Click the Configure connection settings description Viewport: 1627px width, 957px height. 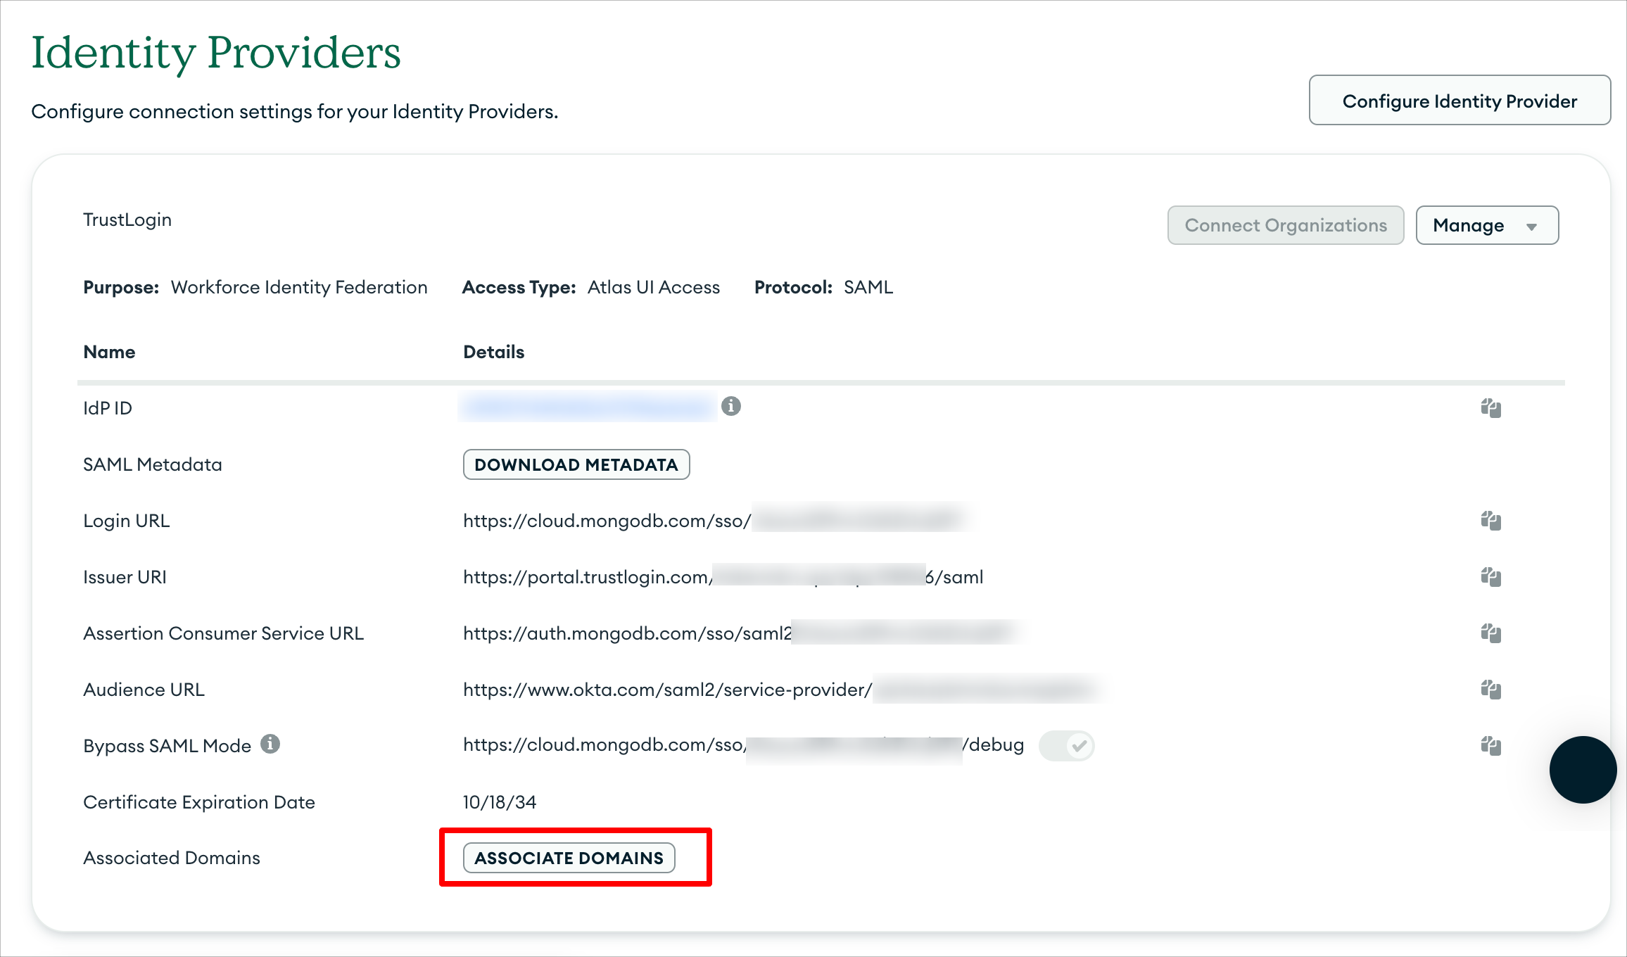pos(295,111)
